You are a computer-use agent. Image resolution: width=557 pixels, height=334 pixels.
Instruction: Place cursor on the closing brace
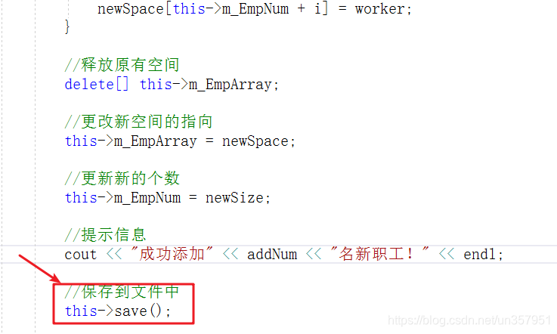point(67,26)
